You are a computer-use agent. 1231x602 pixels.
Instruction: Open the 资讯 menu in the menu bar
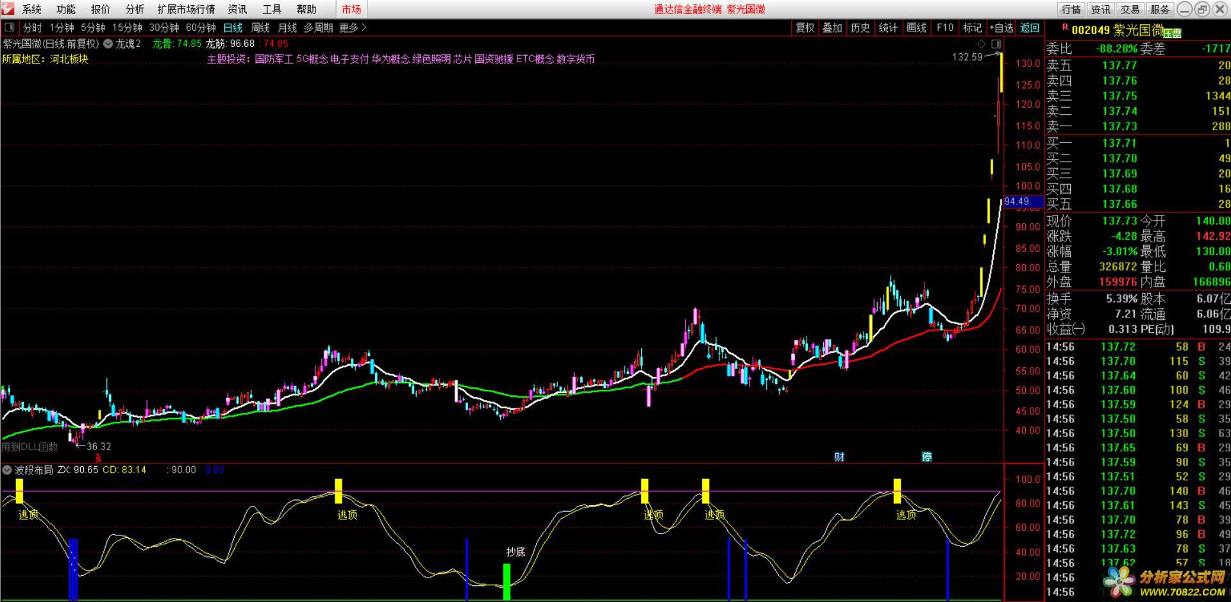click(x=237, y=9)
